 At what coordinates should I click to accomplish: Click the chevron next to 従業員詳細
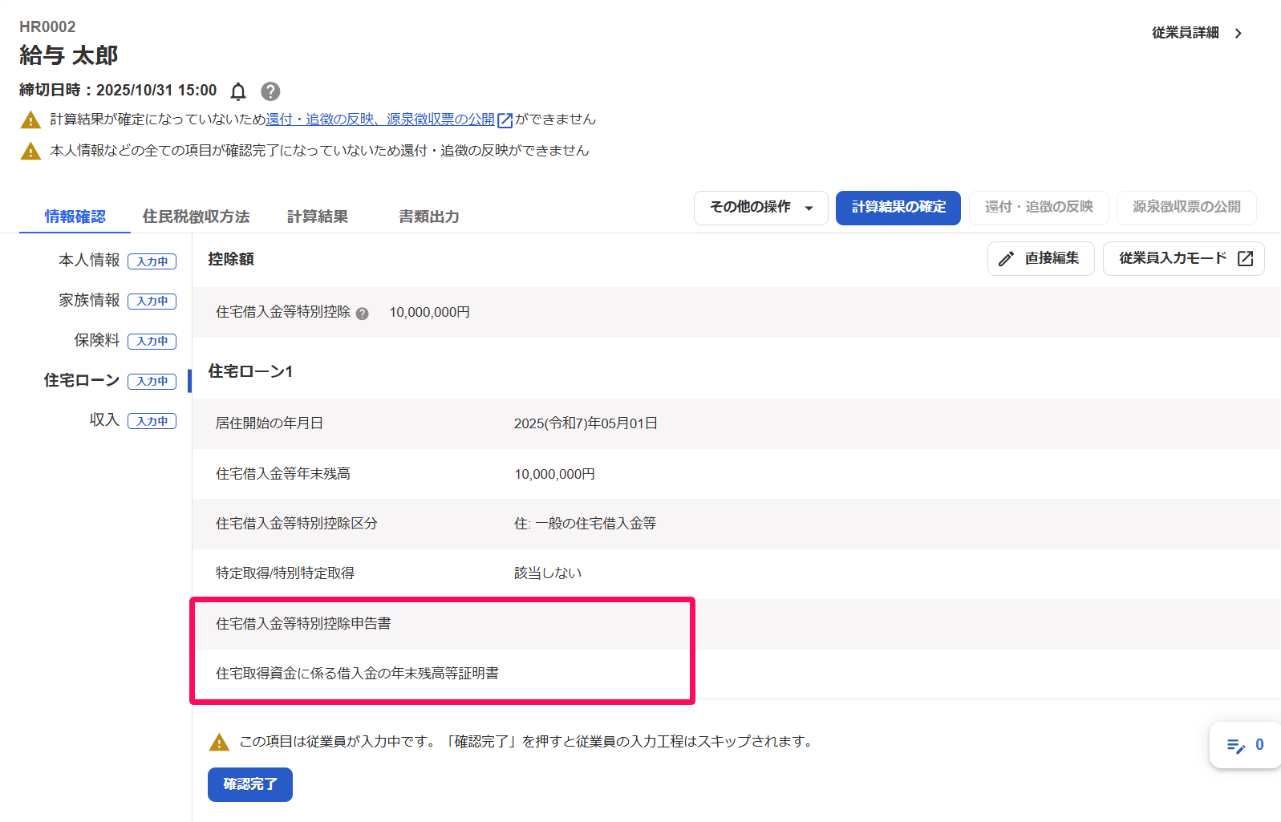click(1238, 33)
